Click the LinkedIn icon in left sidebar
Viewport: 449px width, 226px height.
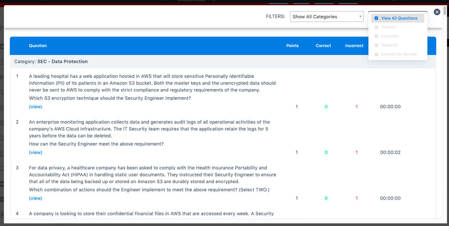click(x=2, y=199)
